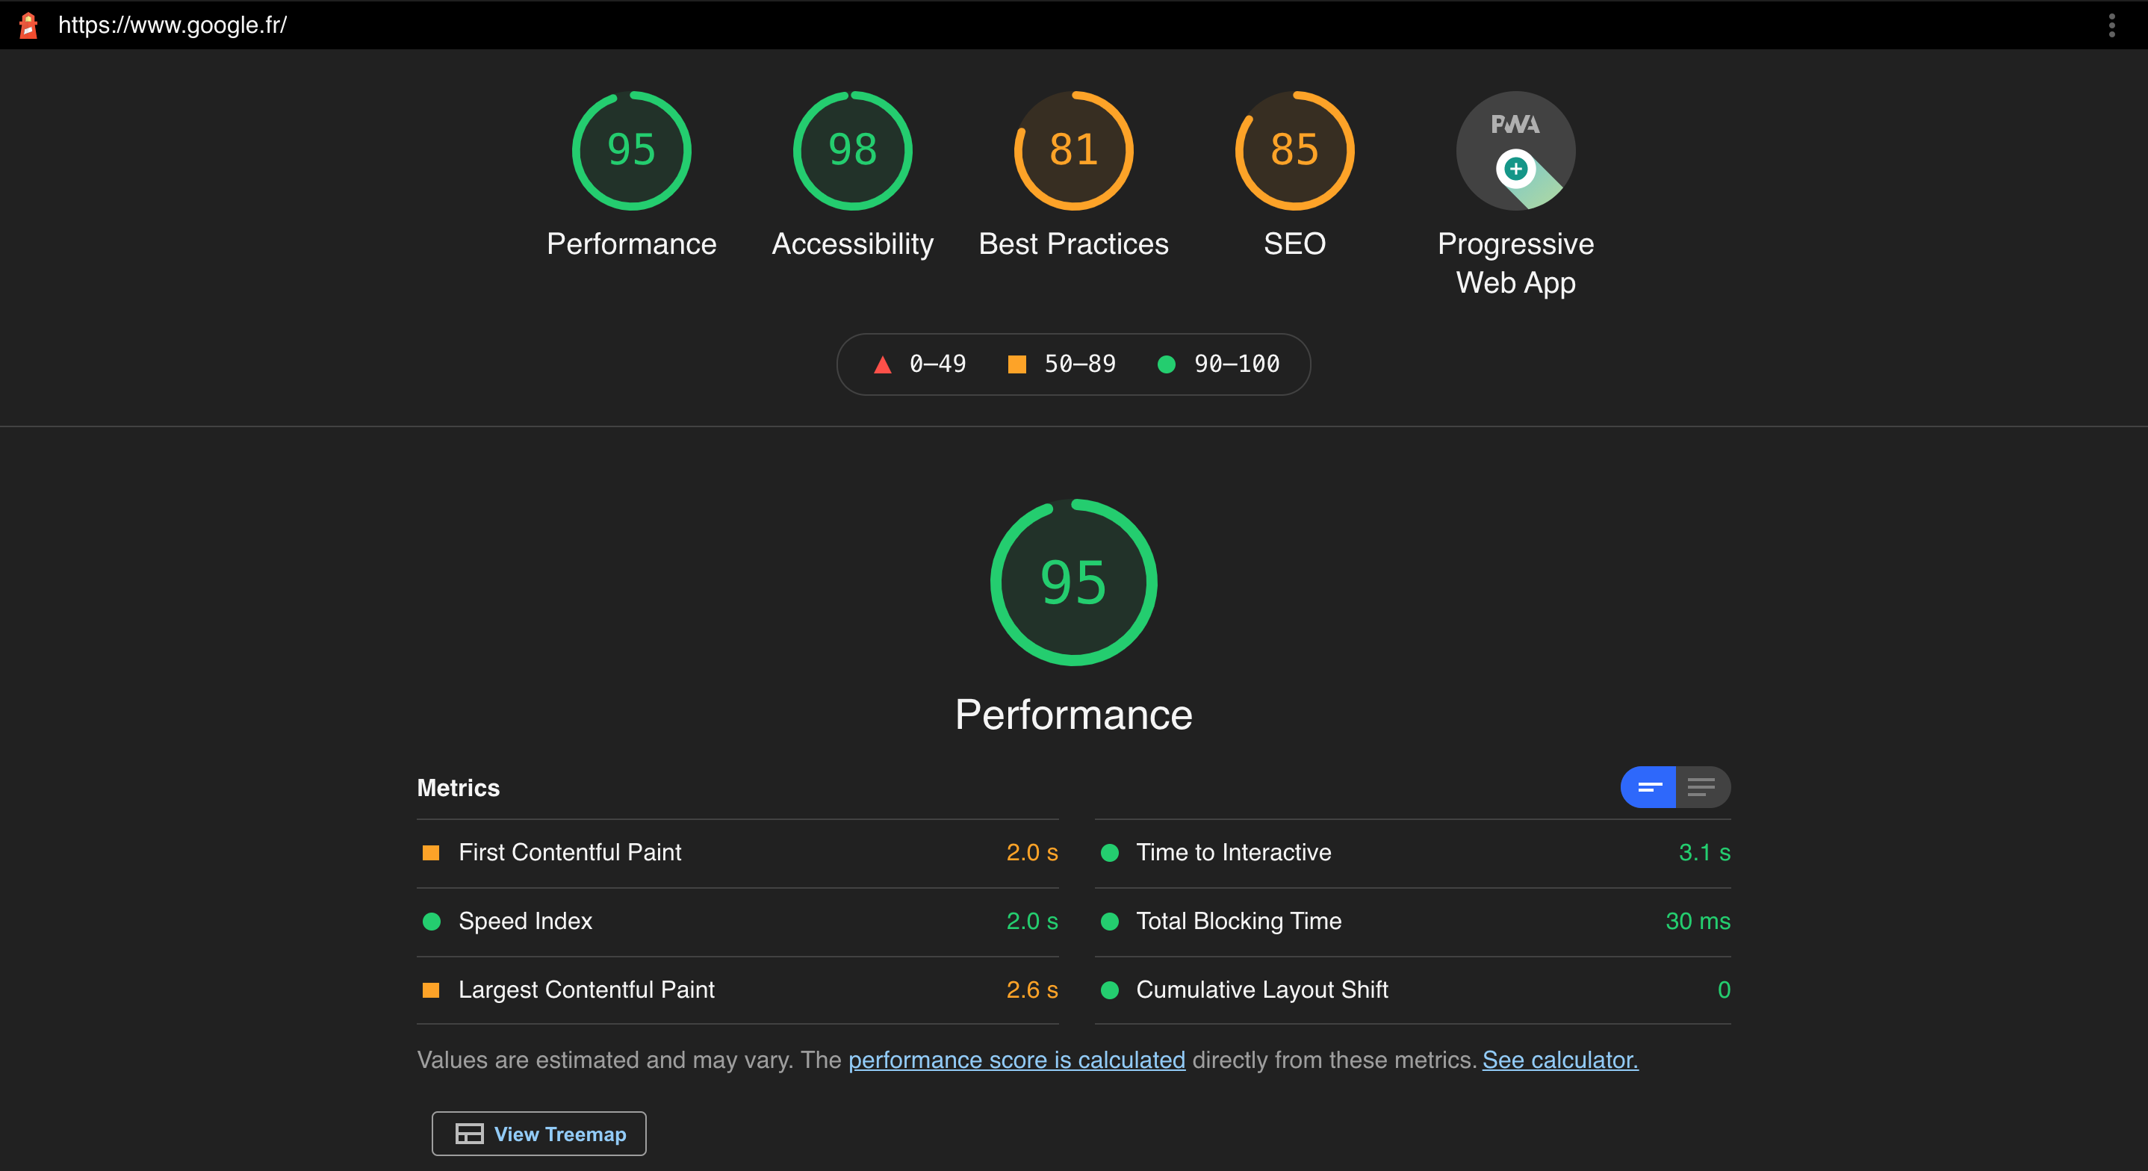Click the Lighthouse logo icon
This screenshot has height=1171, width=2148.
tap(28, 25)
